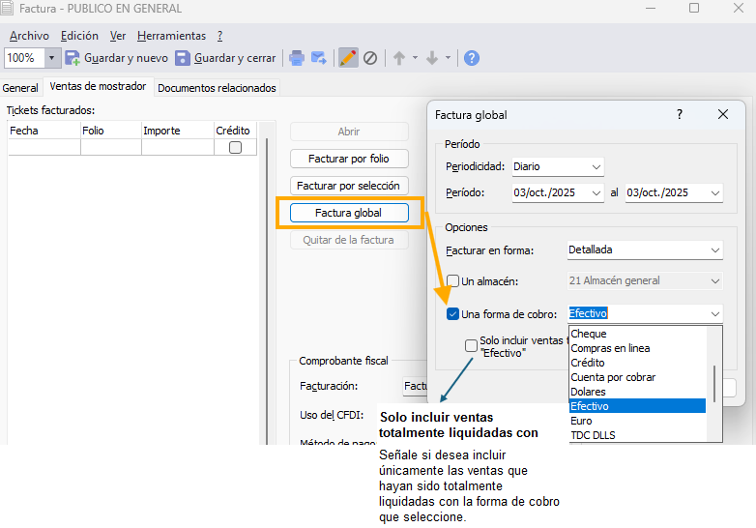Toggle the pencil edit mode icon
The height and width of the screenshot is (528, 756).
tap(348, 58)
